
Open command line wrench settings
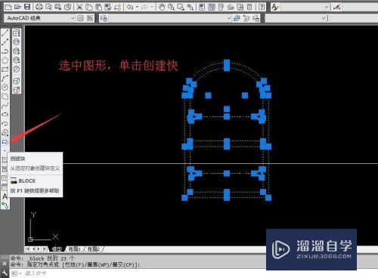point(5,273)
